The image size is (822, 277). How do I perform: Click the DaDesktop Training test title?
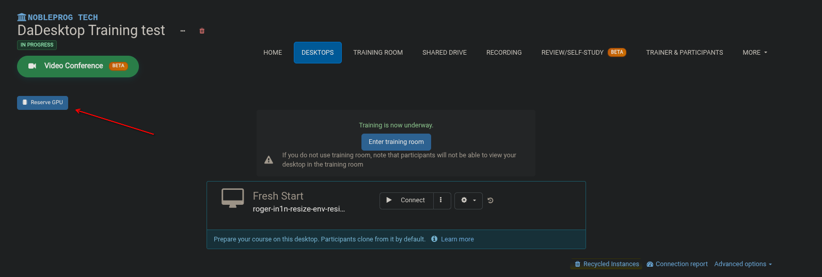(x=91, y=30)
